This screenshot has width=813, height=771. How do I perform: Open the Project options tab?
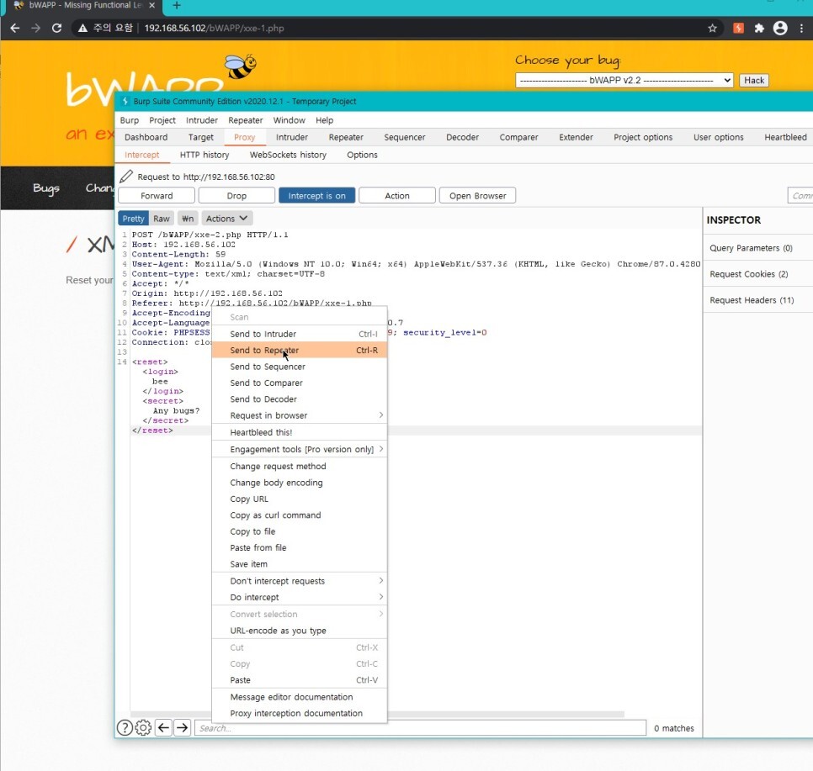643,137
